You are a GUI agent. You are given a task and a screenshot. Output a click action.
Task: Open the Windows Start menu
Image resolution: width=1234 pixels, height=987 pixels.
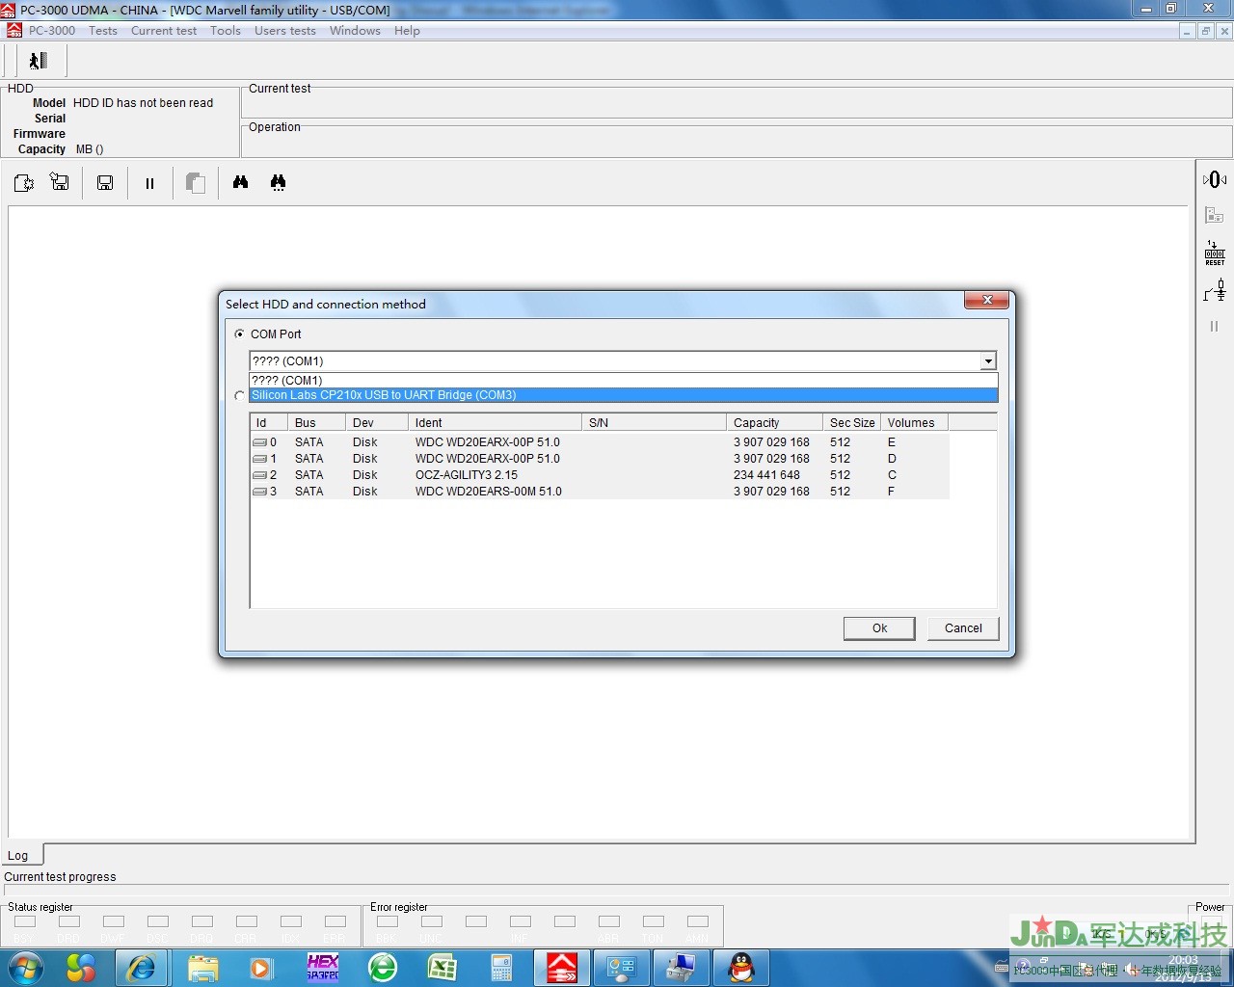click(26, 968)
